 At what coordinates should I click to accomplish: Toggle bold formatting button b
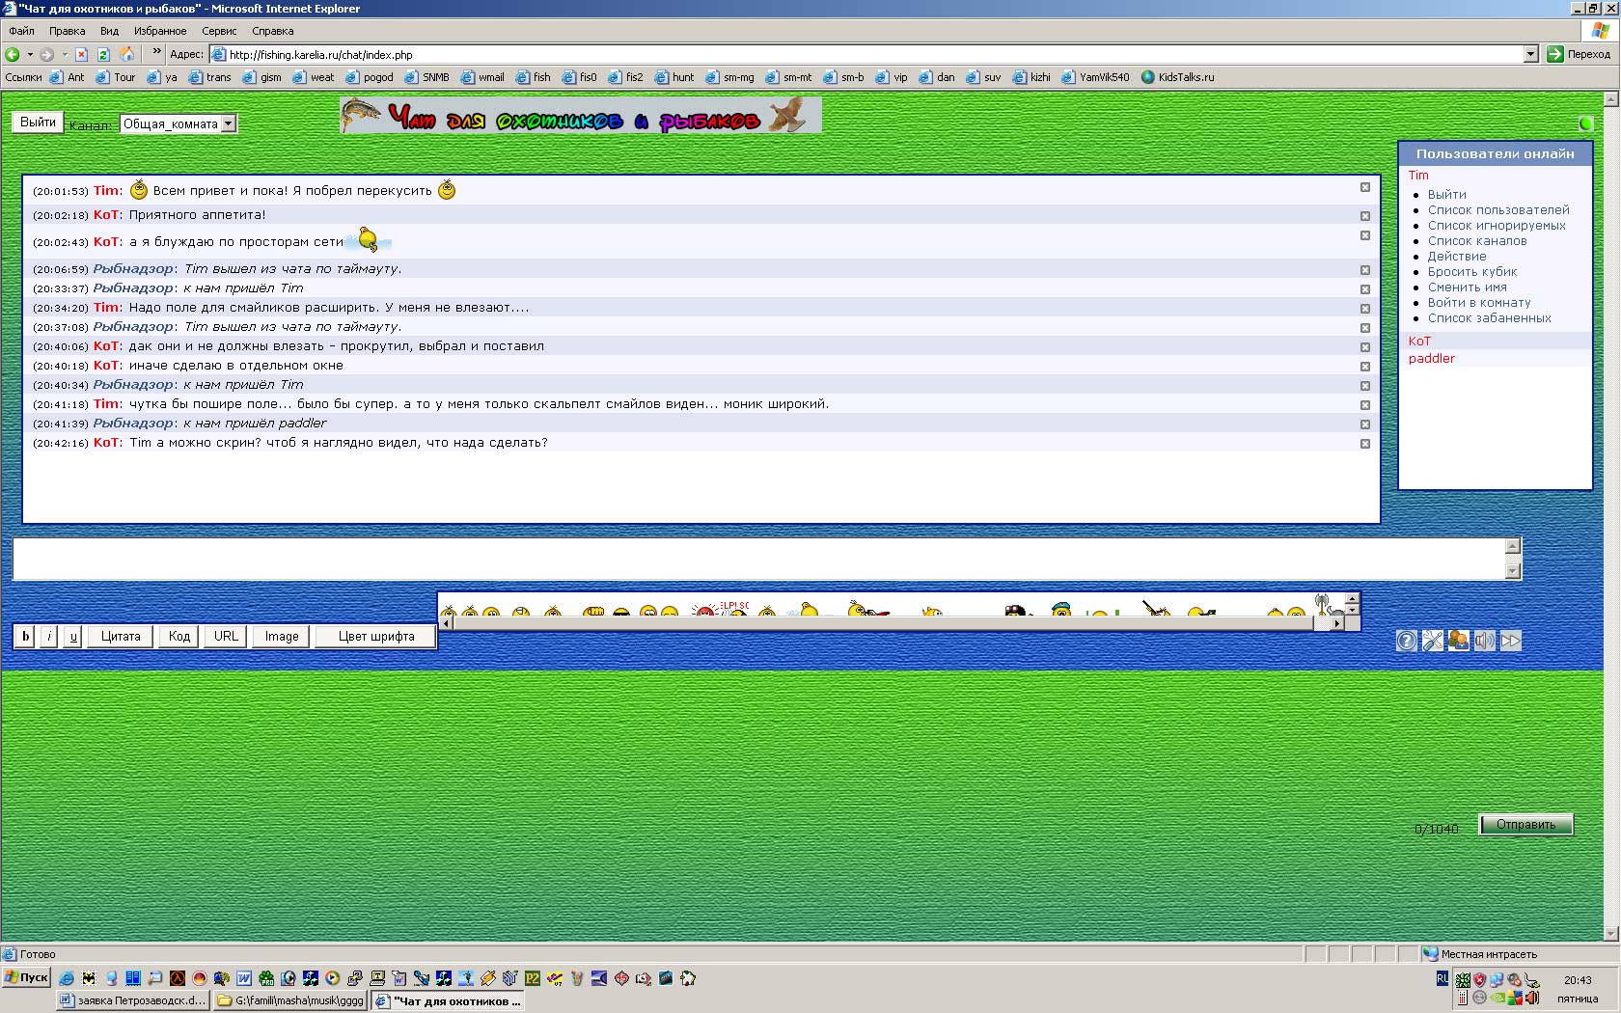(x=26, y=637)
